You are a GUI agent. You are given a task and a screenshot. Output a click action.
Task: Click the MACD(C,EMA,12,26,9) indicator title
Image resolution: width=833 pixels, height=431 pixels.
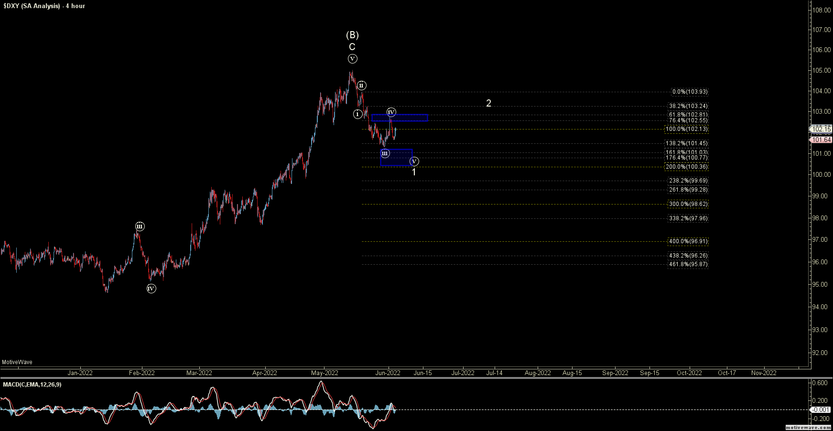pos(32,385)
